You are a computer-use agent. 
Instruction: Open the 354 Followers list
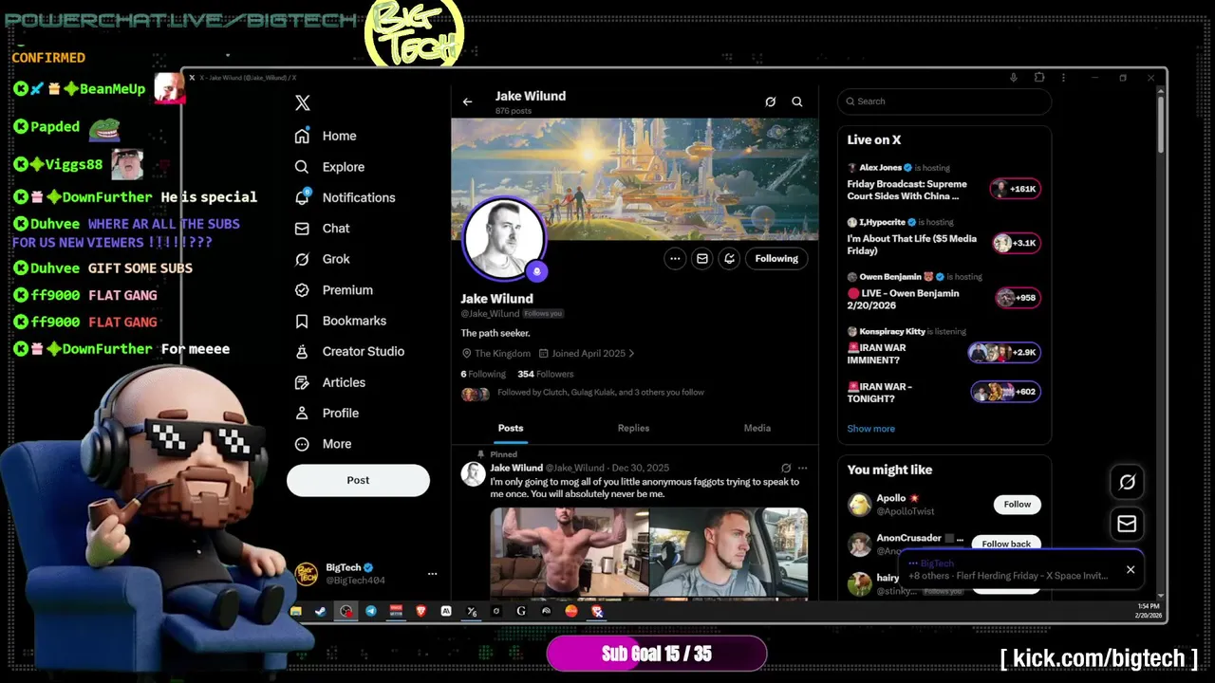545,374
